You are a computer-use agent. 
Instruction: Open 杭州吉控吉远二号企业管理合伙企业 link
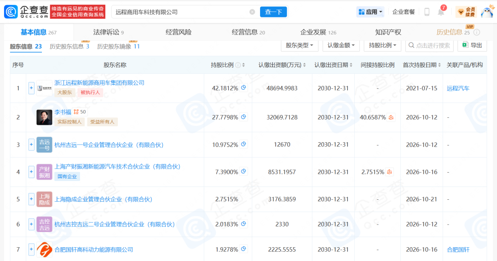click(115, 224)
